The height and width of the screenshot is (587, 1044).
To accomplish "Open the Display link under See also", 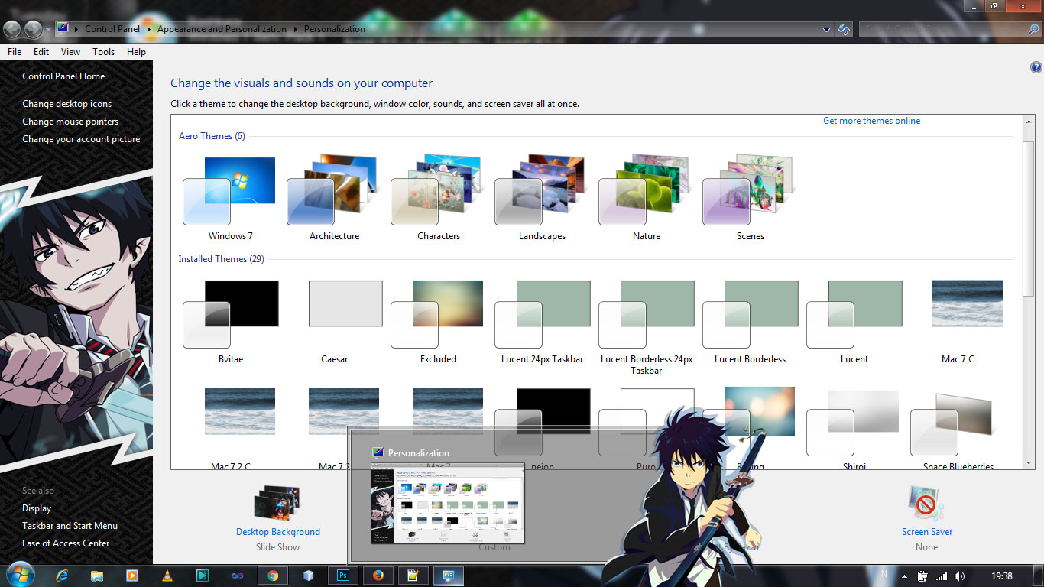I will (x=37, y=508).
